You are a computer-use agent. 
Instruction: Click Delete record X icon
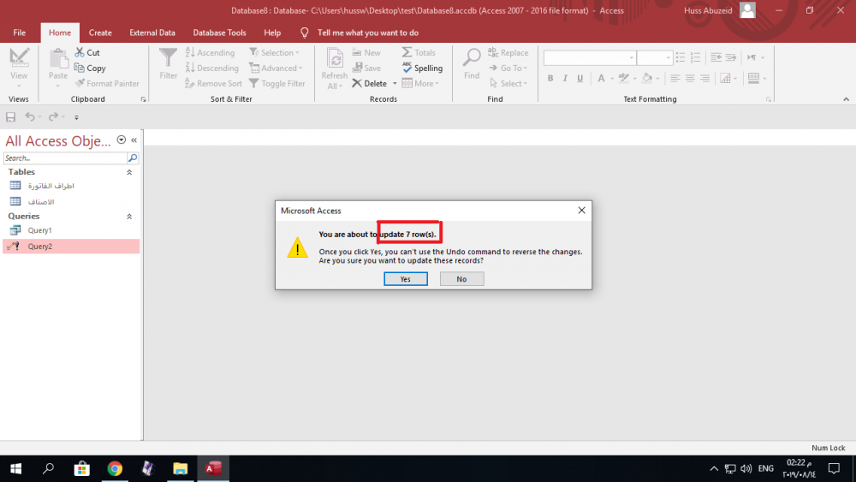[x=357, y=83]
